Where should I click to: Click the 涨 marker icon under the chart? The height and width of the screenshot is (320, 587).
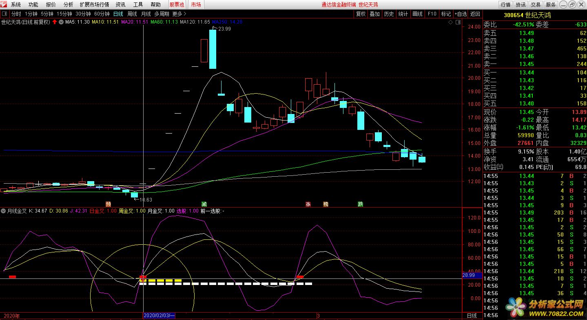(x=308, y=204)
